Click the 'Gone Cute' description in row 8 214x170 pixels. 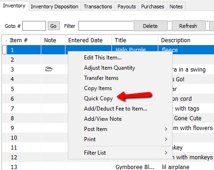[x=188, y=118]
